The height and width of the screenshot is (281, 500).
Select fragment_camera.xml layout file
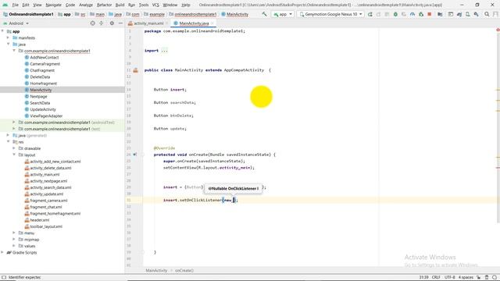click(48, 201)
